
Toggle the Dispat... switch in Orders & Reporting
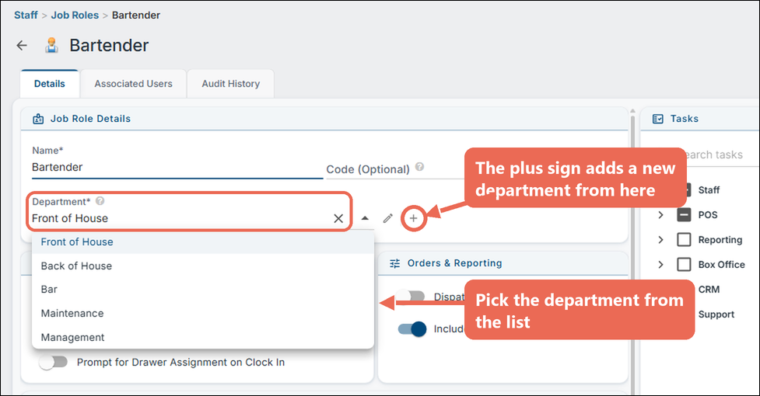tap(410, 296)
